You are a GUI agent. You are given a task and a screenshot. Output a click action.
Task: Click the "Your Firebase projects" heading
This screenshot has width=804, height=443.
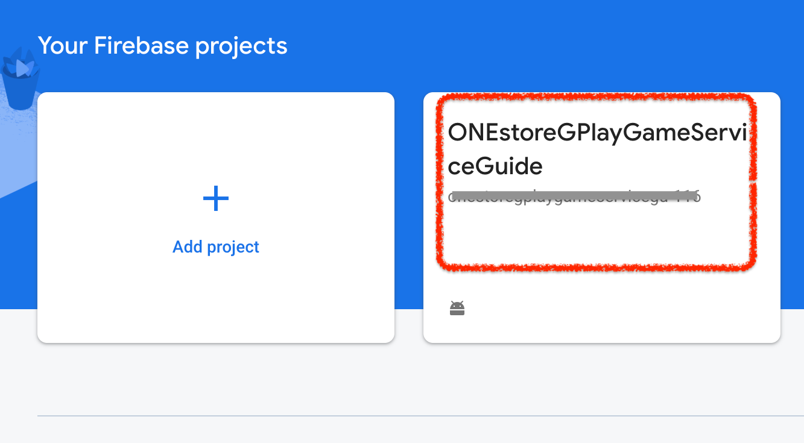162,45
